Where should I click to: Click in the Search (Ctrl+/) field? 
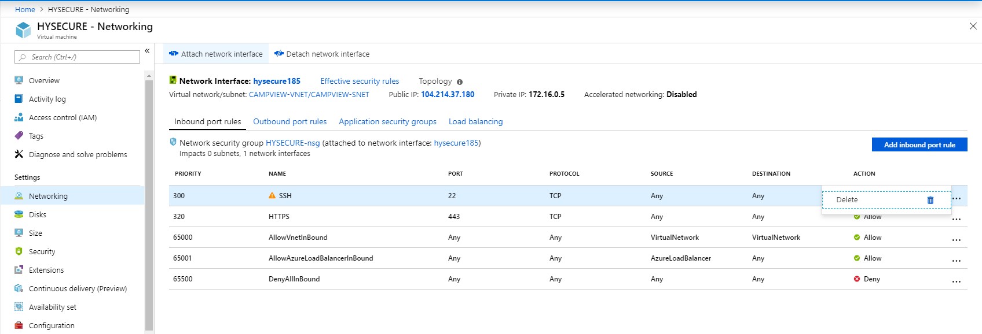tap(77, 57)
